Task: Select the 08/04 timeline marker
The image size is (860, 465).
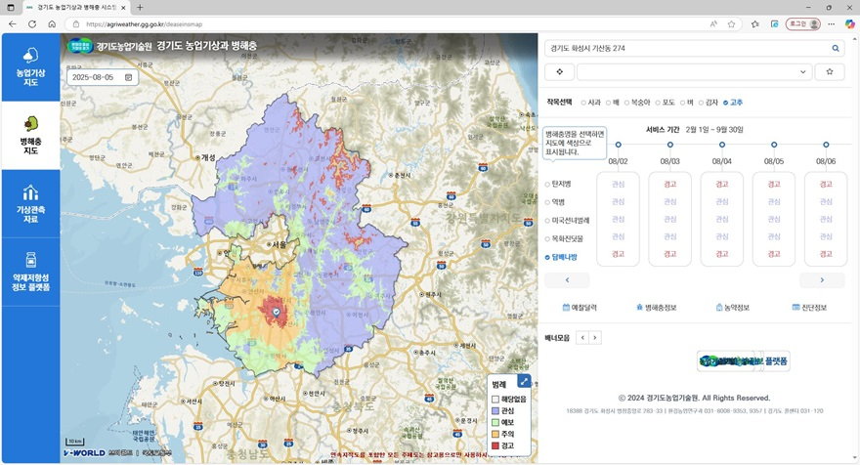Action: click(x=722, y=145)
